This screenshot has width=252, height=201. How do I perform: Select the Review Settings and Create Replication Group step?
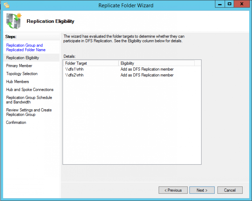(29, 112)
